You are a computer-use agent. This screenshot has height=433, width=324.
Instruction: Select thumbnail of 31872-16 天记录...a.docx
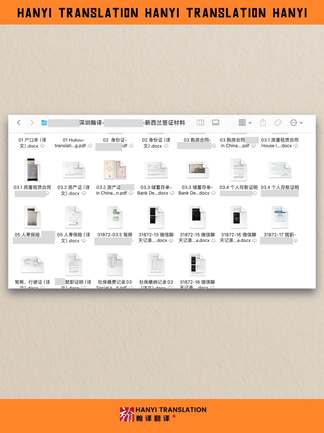(239, 217)
